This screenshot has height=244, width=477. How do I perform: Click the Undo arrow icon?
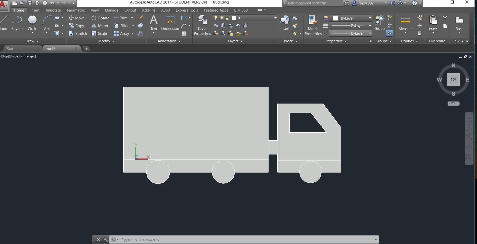click(x=52, y=3)
